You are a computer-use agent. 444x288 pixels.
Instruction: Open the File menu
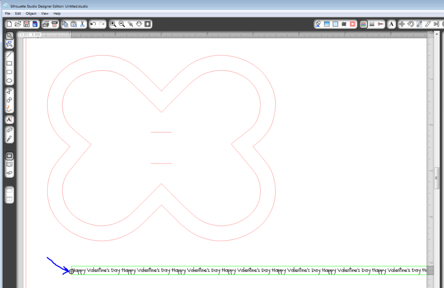click(x=8, y=13)
